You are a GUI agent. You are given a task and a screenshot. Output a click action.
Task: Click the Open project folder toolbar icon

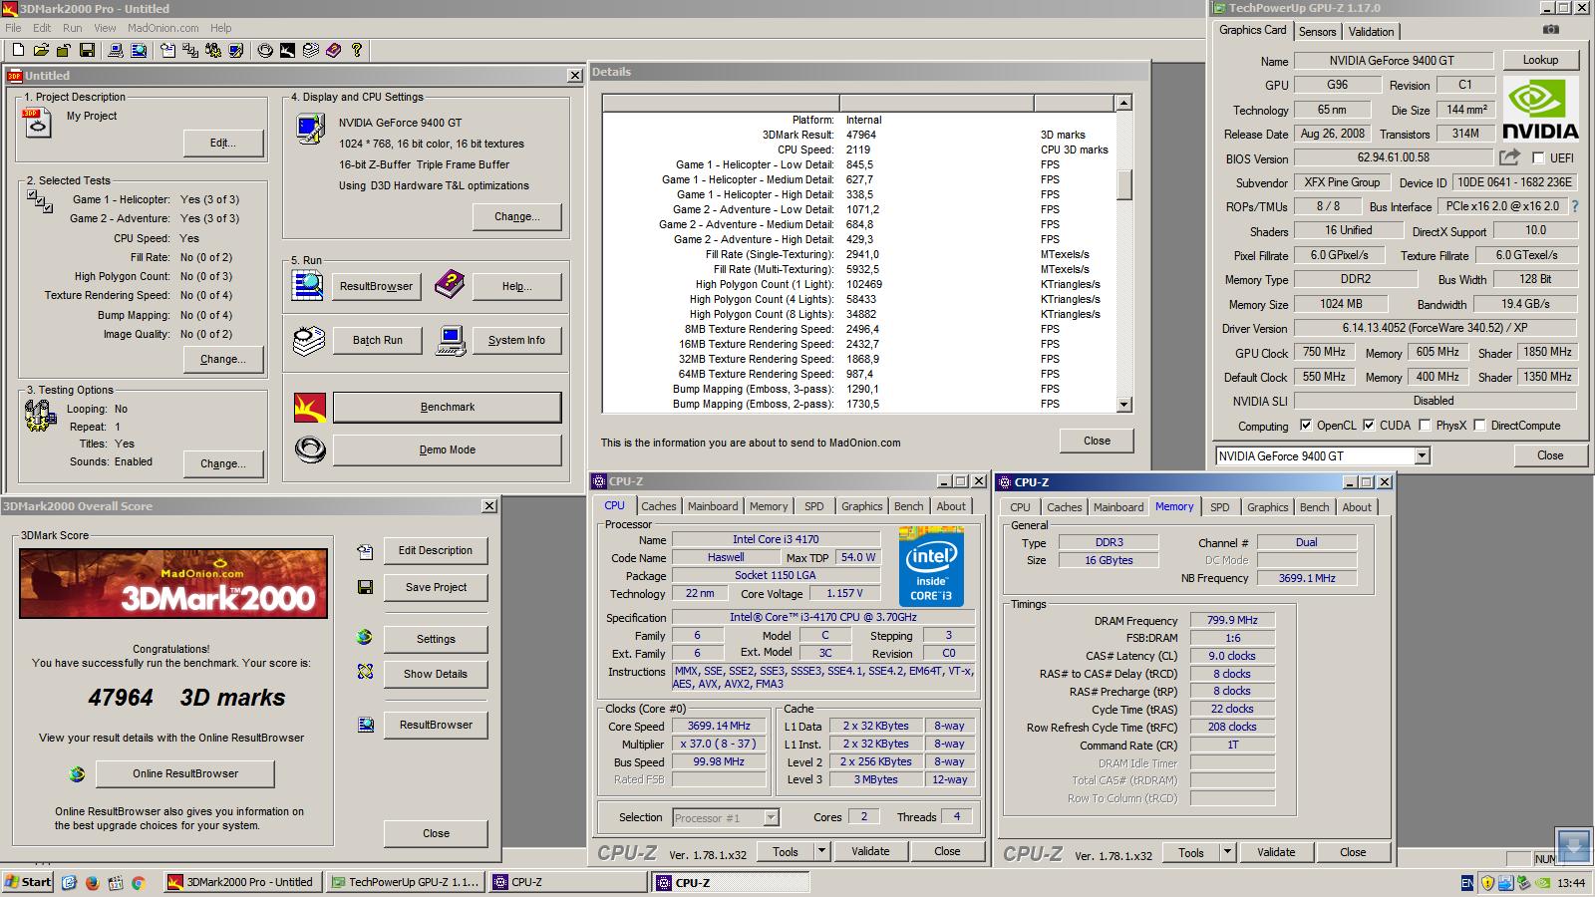click(x=41, y=50)
